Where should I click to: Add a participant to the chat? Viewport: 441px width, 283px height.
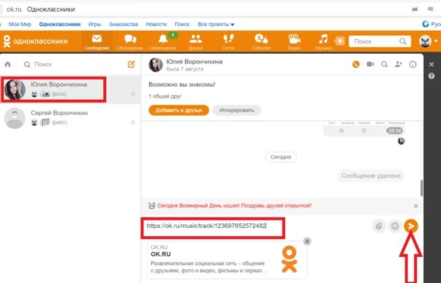[398, 64]
